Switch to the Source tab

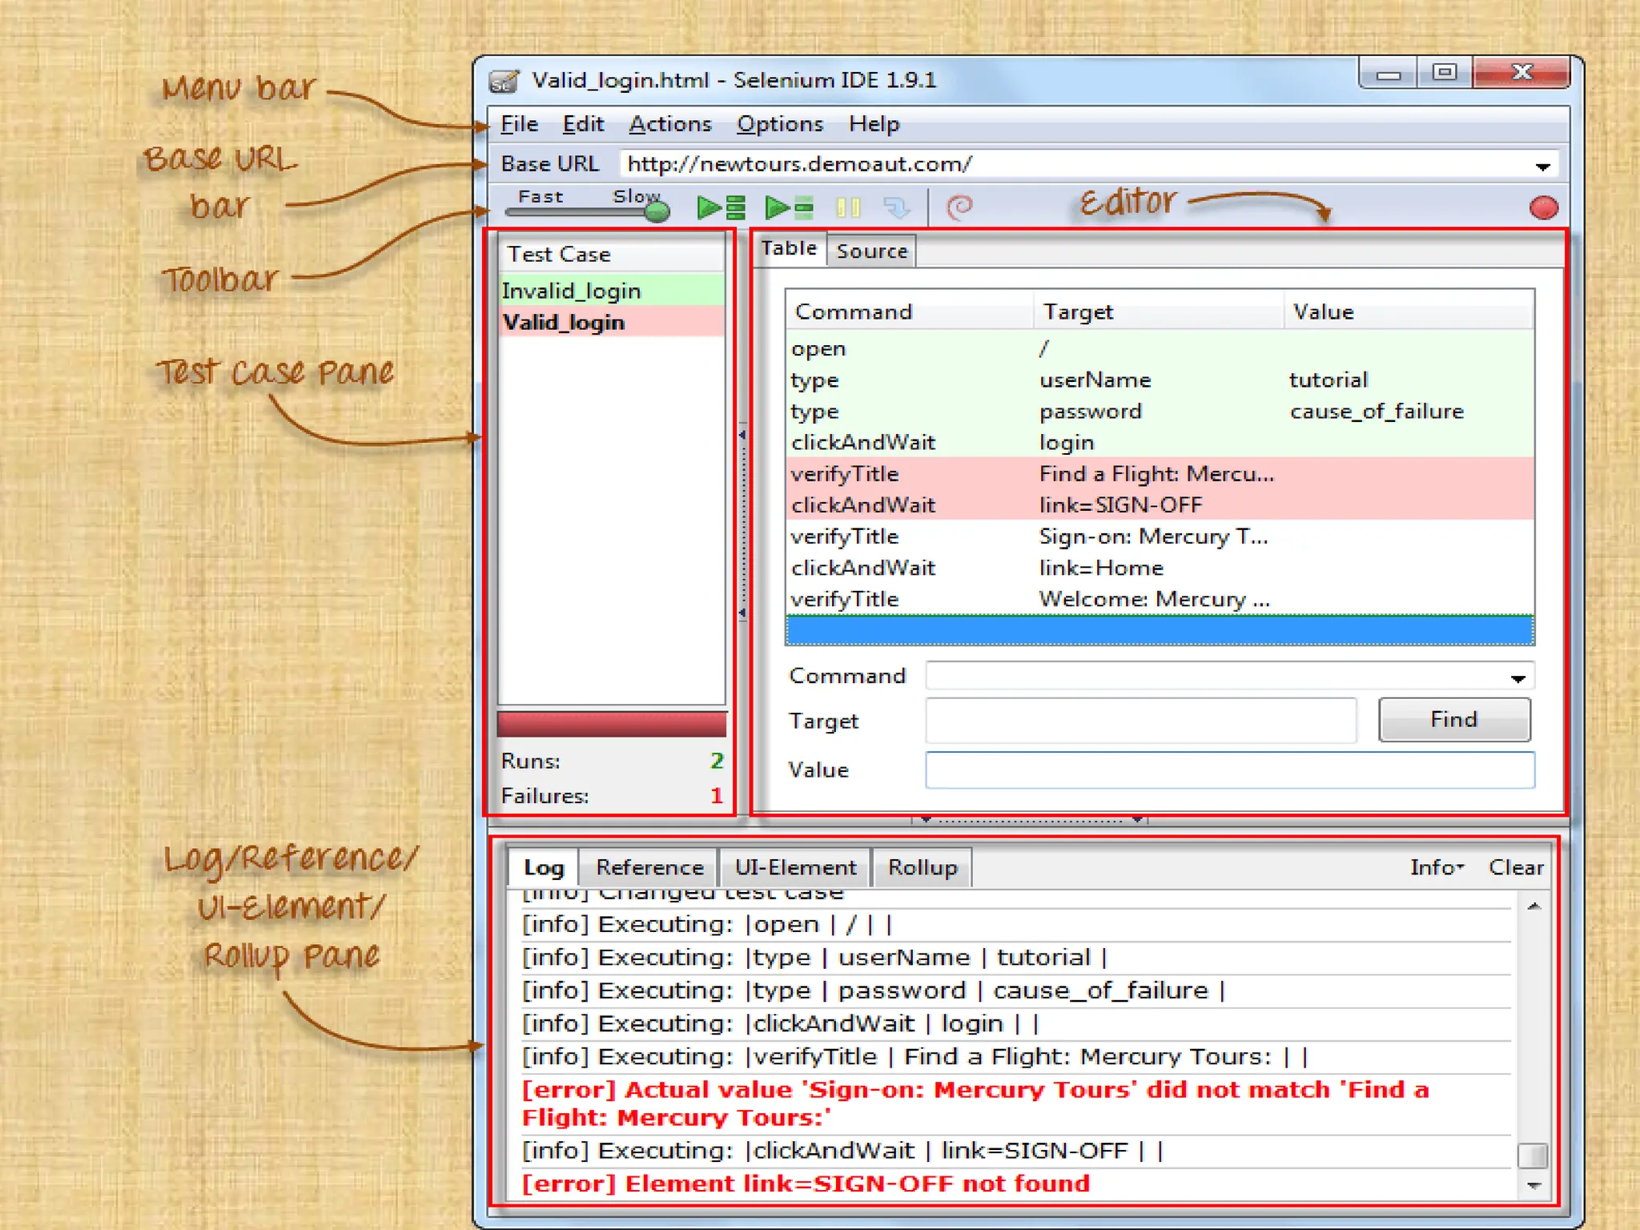(871, 251)
